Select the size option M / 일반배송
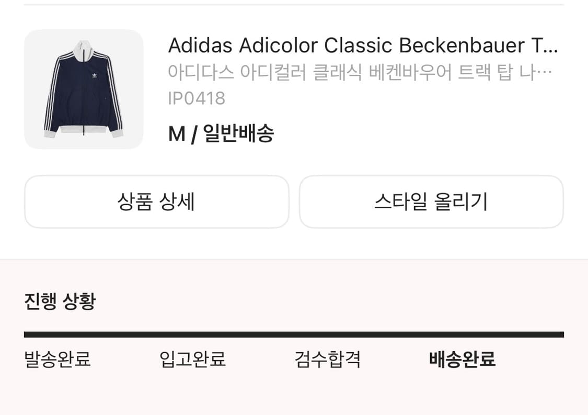 pyautogui.click(x=222, y=133)
